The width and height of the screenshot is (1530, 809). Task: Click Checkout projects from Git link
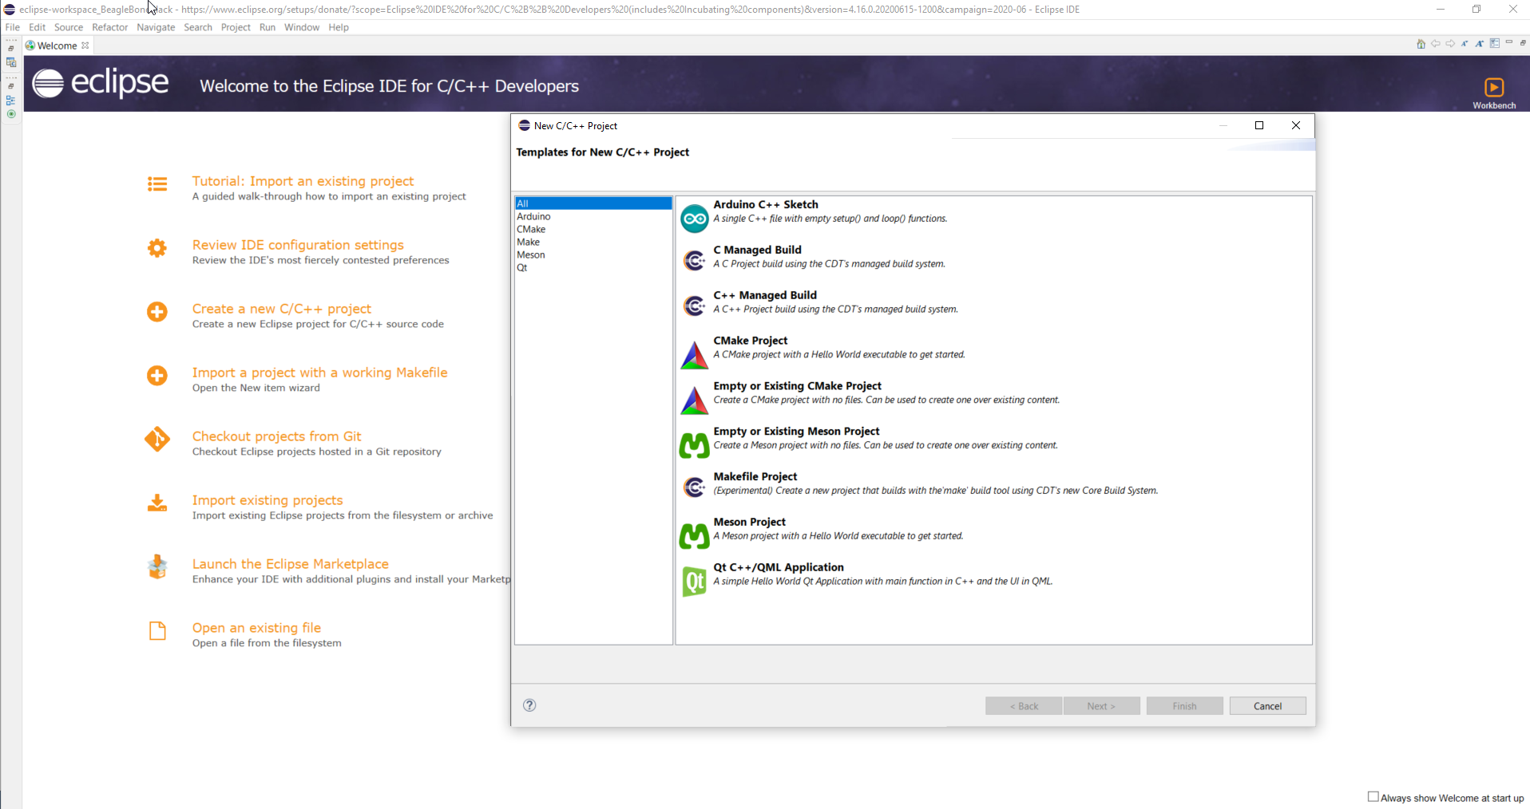point(276,436)
